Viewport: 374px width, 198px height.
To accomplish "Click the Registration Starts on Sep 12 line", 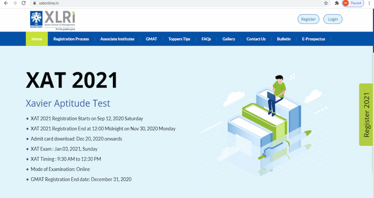I will click(87, 118).
